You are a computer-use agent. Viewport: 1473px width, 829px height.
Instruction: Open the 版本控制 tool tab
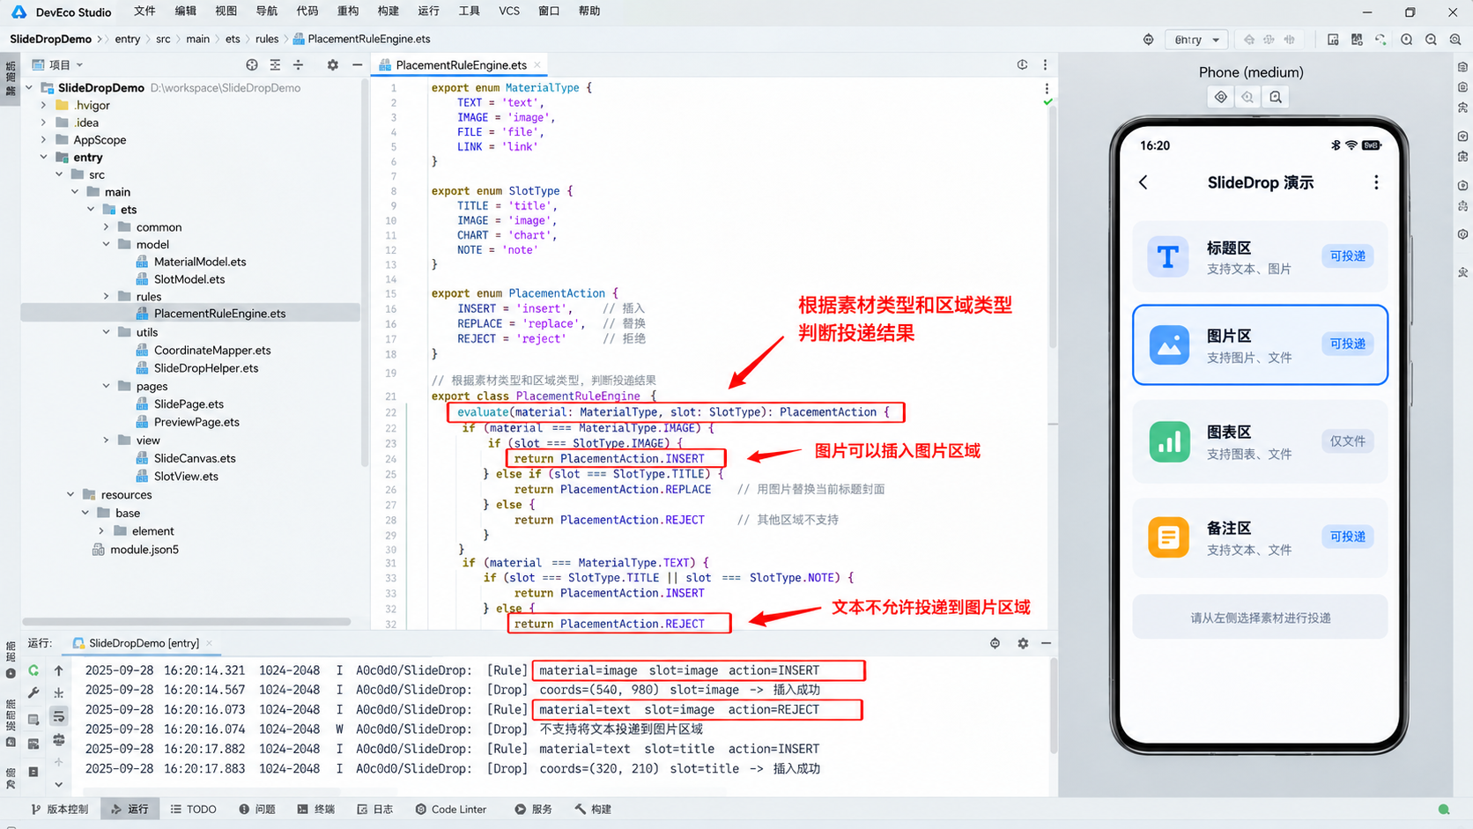[60, 810]
